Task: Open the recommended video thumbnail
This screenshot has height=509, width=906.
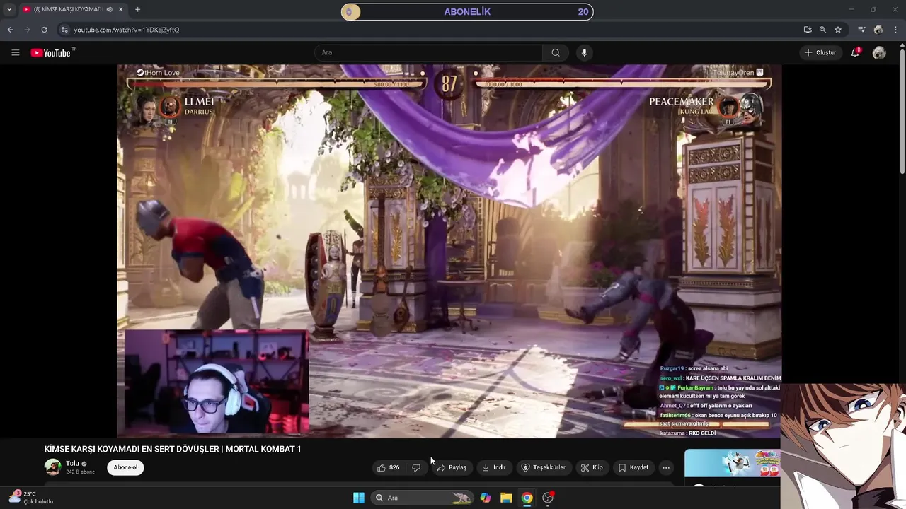Action: (x=733, y=463)
